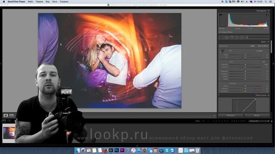This screenshot has height=154, width=275.
Task: Open Photoshop from the Dock
Action: 116,150
